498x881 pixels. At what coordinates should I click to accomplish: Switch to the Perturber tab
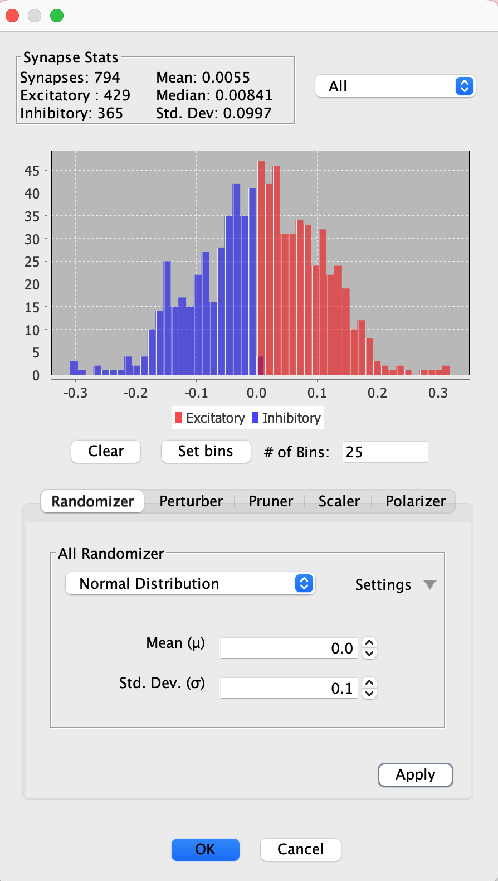[191, 501]
